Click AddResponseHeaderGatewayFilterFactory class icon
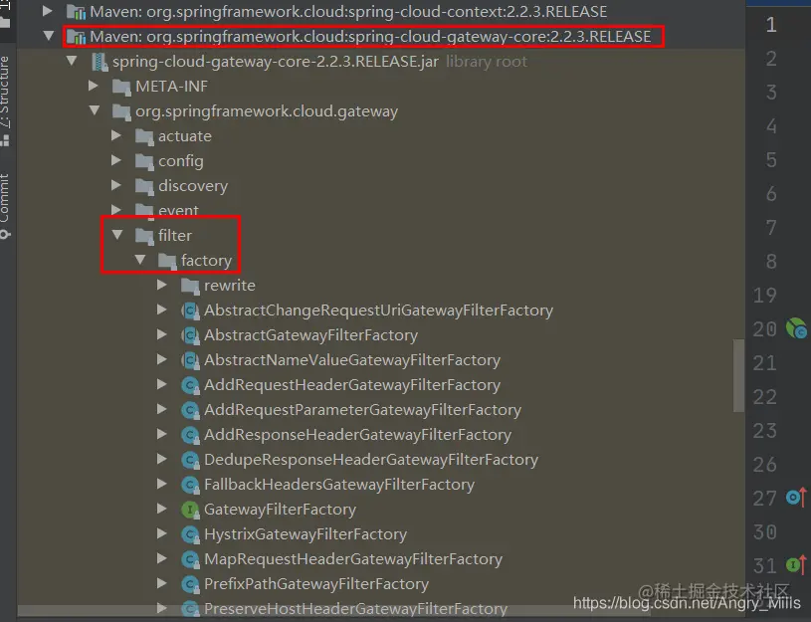Image resolution: width=811 pixels, height=622 pixels. pos(190,435)
